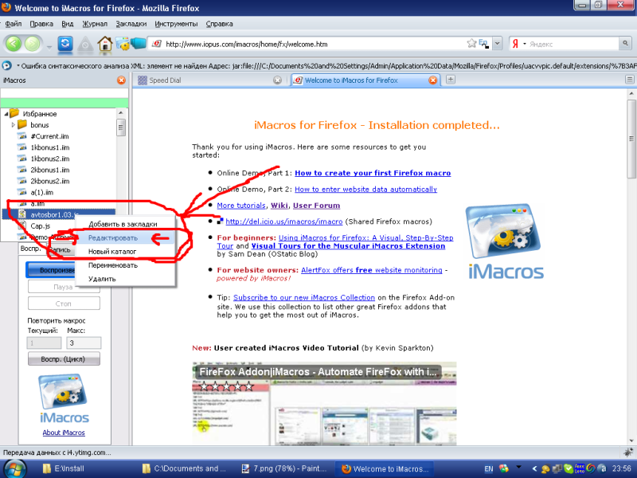Select the 1kbonus2.iim macro

(50, 159)
